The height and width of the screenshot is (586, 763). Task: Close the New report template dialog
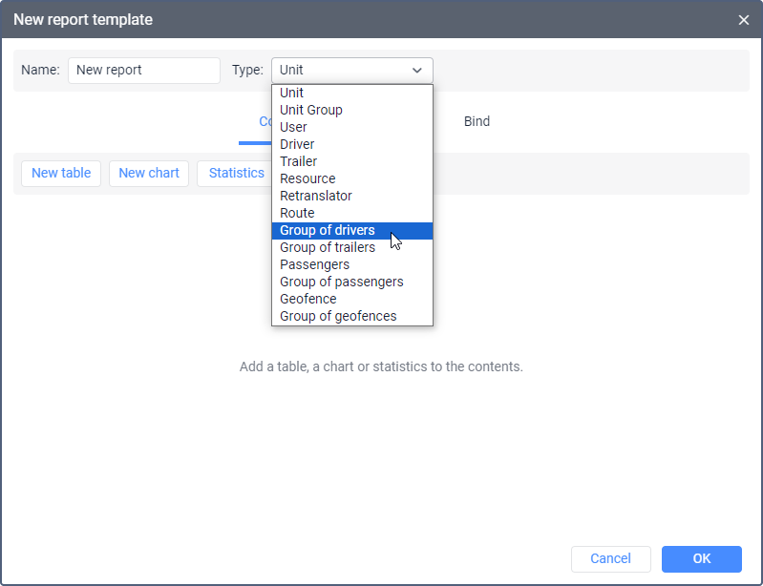click(744, 20)
